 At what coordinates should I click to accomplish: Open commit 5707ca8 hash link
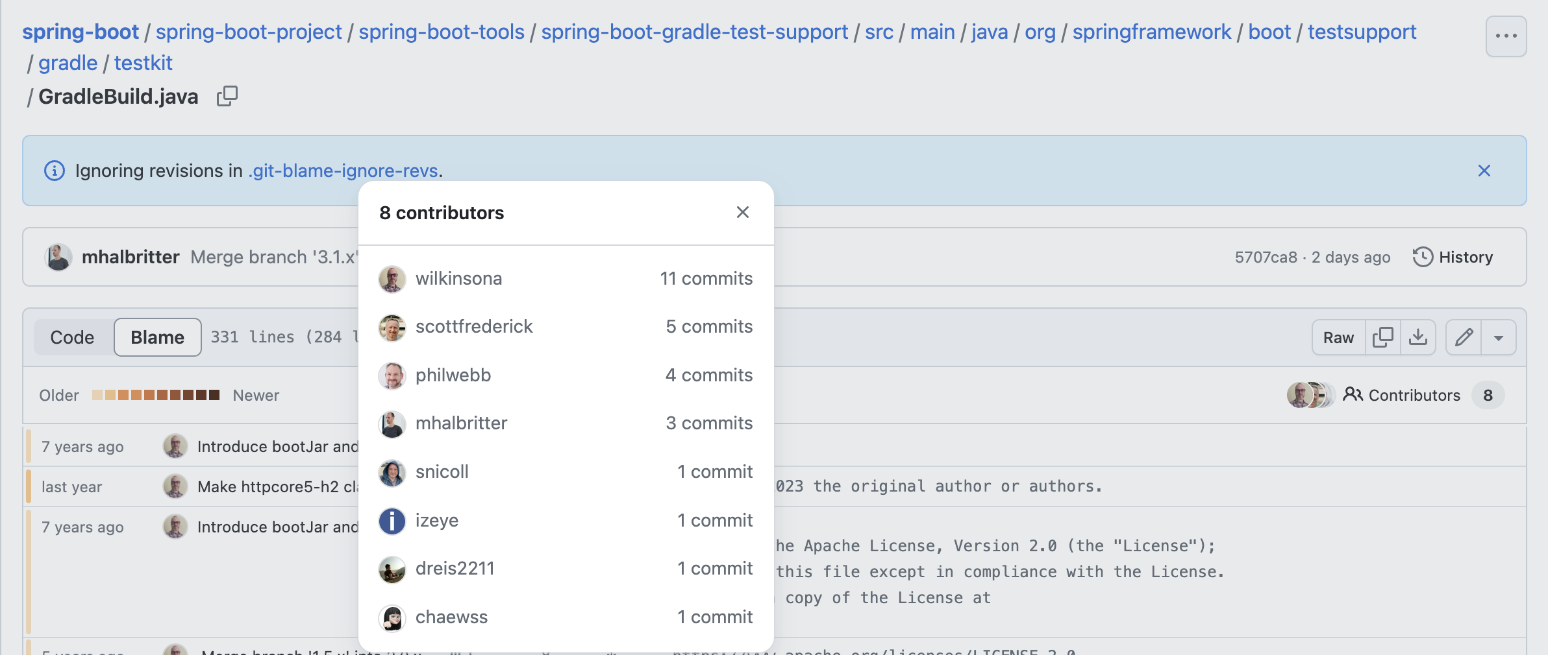tap(1266, 257)
